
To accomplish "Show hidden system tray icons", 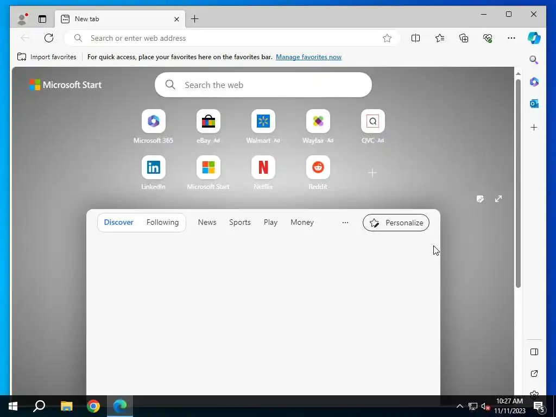I will point(459,406).
